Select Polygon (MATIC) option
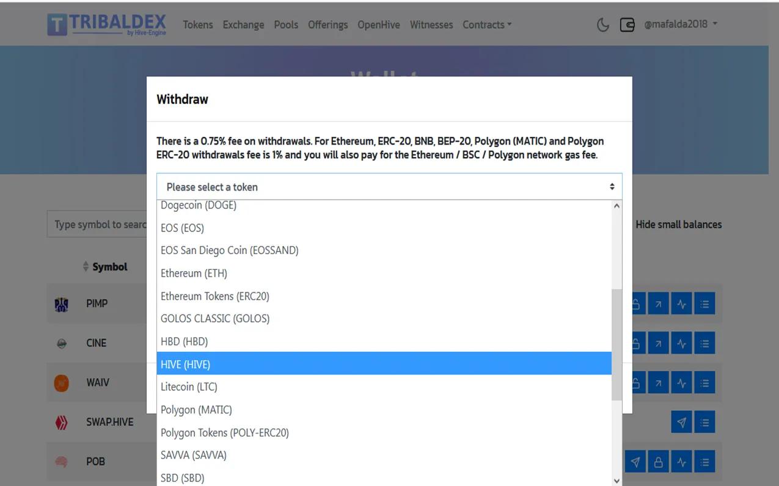The width and height of the screenshot is (779, 486). click(384, 410)
